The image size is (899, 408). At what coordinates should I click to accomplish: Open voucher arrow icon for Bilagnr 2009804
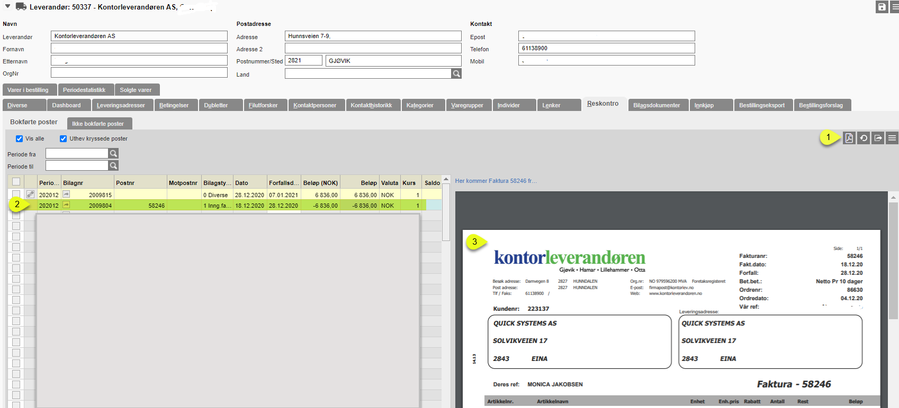point(66,205)
